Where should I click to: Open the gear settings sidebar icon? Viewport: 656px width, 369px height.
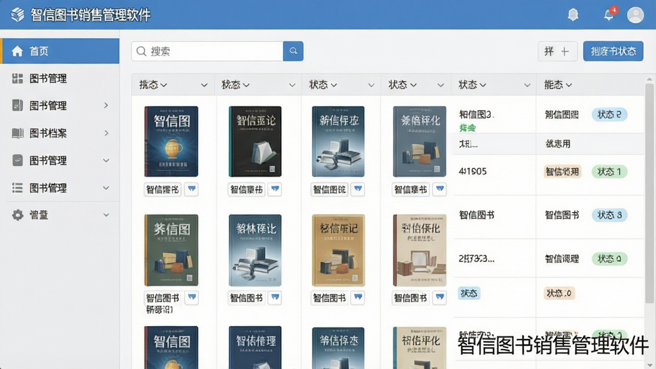pyautogui.click(x=17, y=215)
